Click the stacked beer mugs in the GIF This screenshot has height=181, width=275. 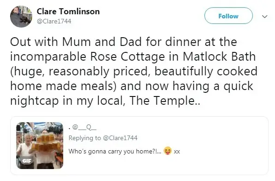pyautogui.click(x=43, y=142)
